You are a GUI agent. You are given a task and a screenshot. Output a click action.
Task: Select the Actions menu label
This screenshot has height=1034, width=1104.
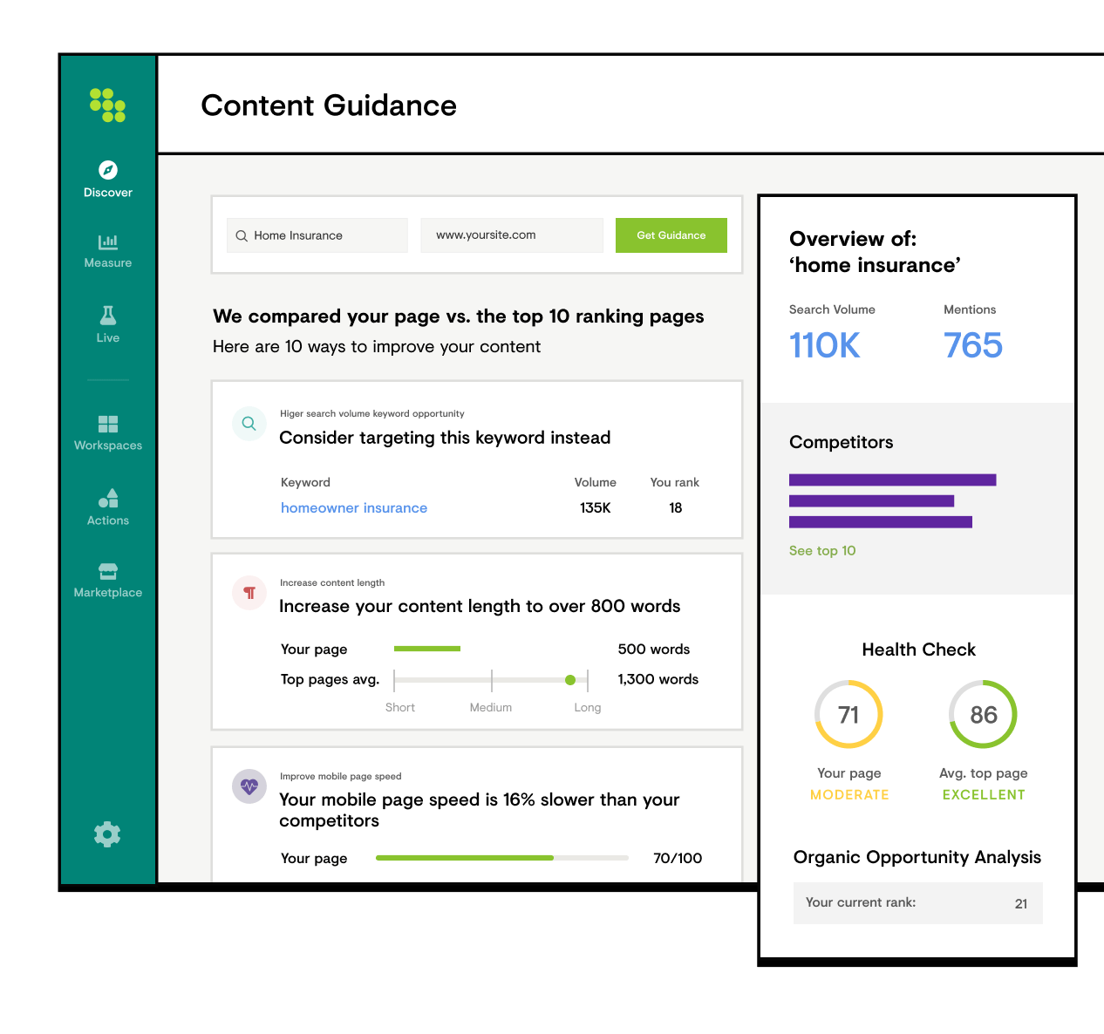click(108, 520)
